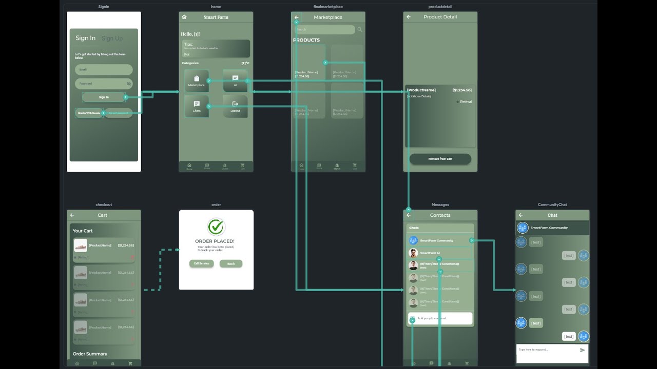Select the productdetail screen label
This screenshot has height=369, width=657.
(x=440, y=7)
